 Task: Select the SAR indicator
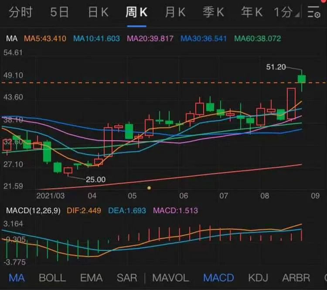click(x=127, y=278)
